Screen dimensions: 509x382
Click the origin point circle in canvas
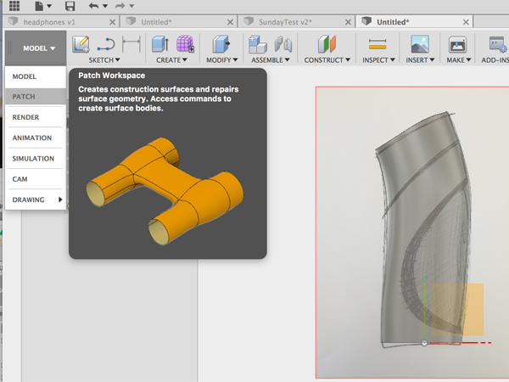[x=424, y=343]
